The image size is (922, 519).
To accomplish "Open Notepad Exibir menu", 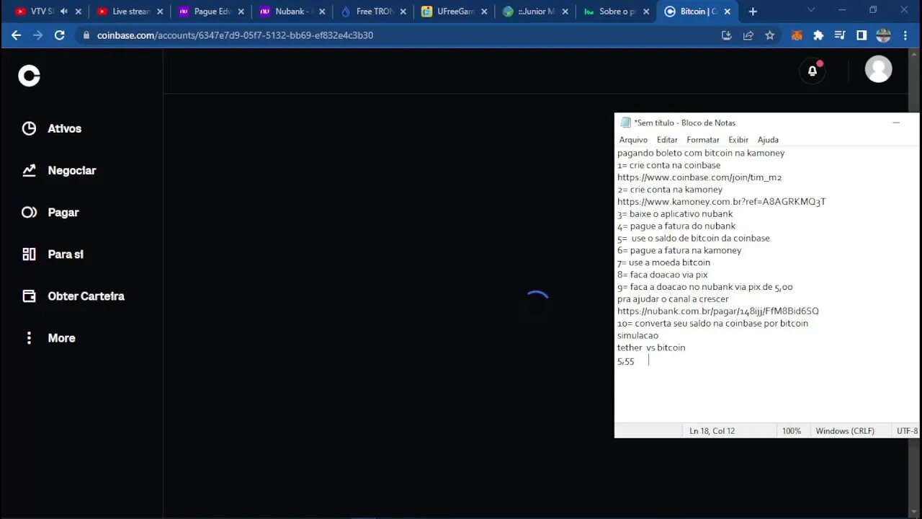I will click(x=738, y=140).
